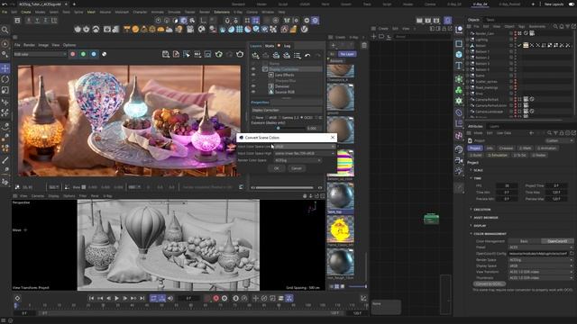Image resolution: width=577 pixels, height=324 pixels.
Task: Click the V-Ray sun light orange shelf icon
Action: click(135, 29)
